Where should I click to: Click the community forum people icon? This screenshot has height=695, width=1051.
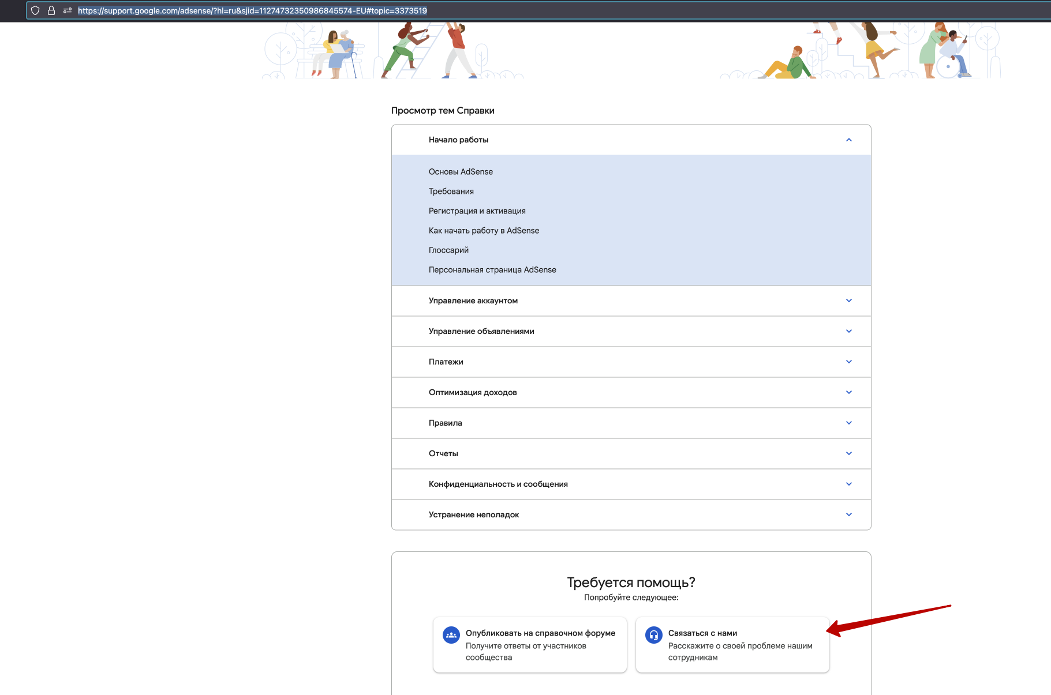point(451,635)
